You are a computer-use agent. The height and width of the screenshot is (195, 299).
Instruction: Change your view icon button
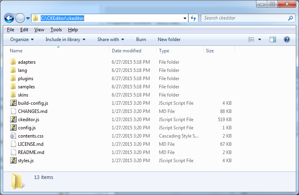click(251, 39)
